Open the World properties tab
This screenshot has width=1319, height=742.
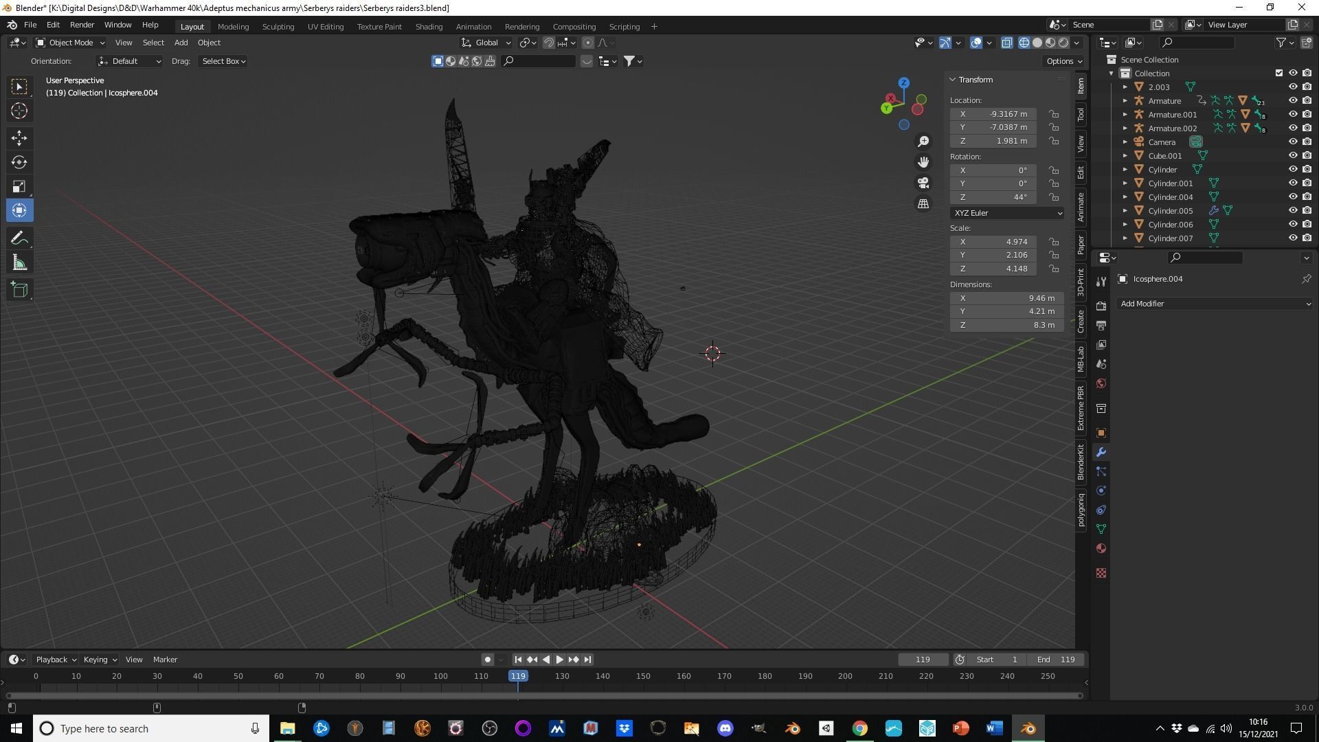1101,383
